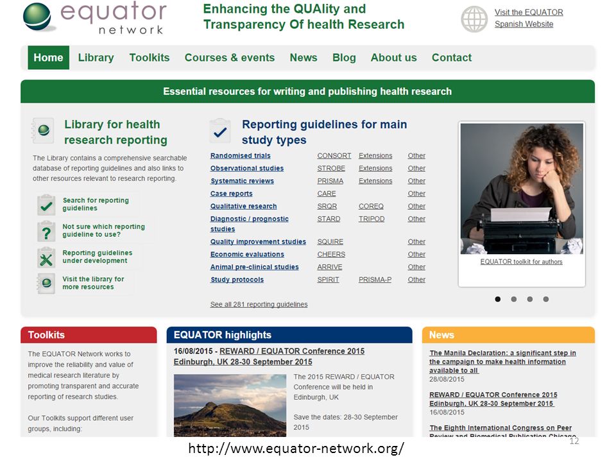Click the EQUATOR network globe logo

click(x=37, y=17)
